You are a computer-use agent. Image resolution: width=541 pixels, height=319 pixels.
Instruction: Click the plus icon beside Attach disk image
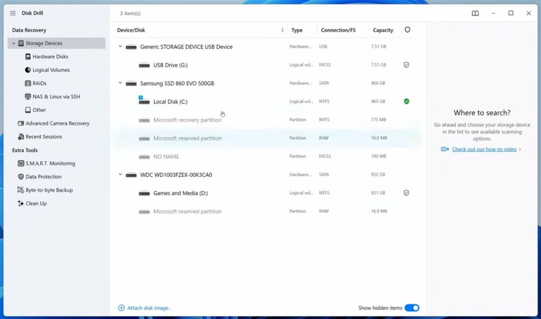click(122, 307)
